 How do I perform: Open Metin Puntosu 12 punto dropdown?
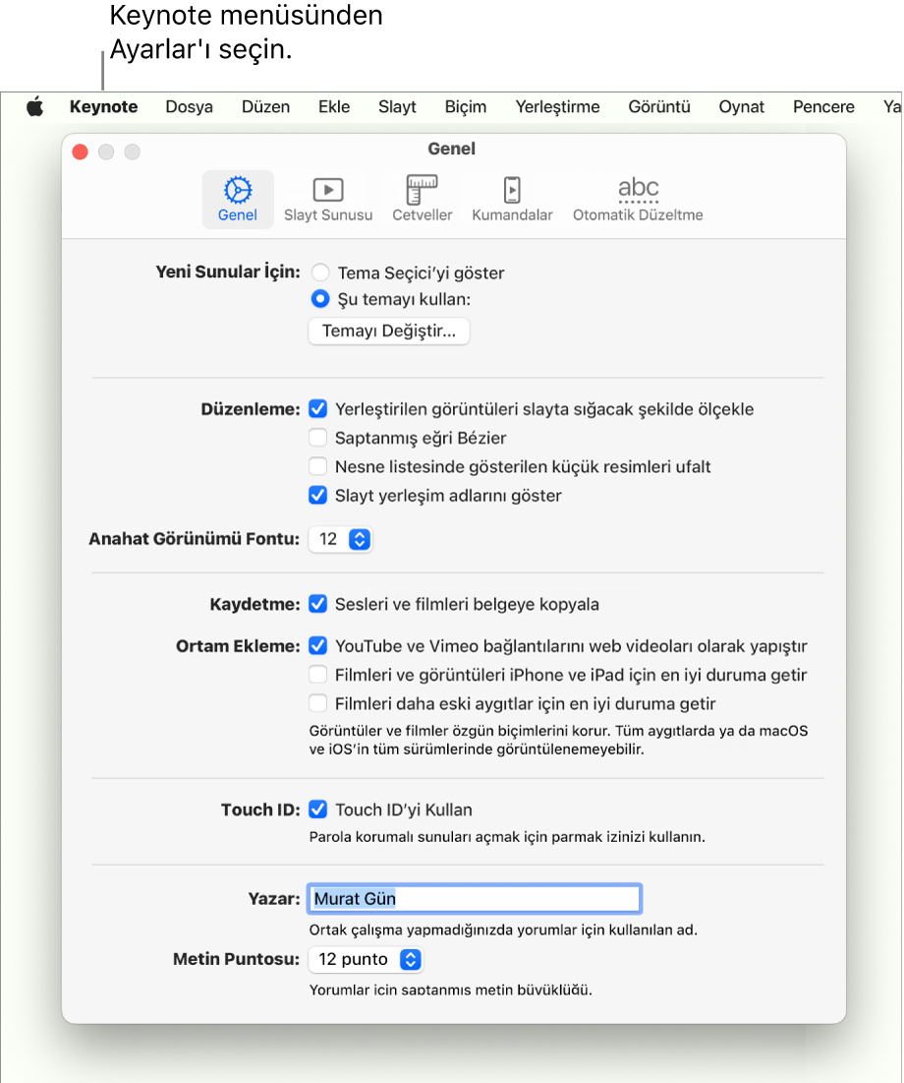point(366,959)
